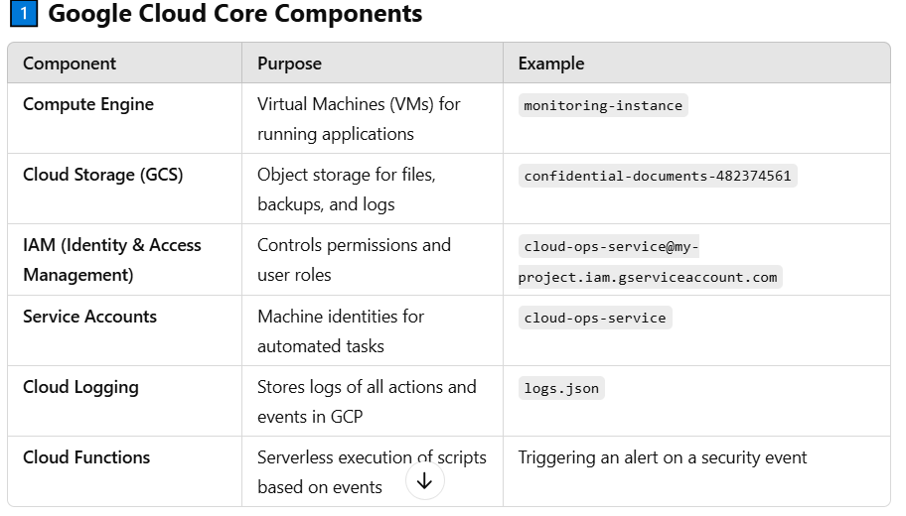Viewport: 906px width, 516px height.
Task: Click the blue number 1 heading icon
Action: (x=22, y=15)
